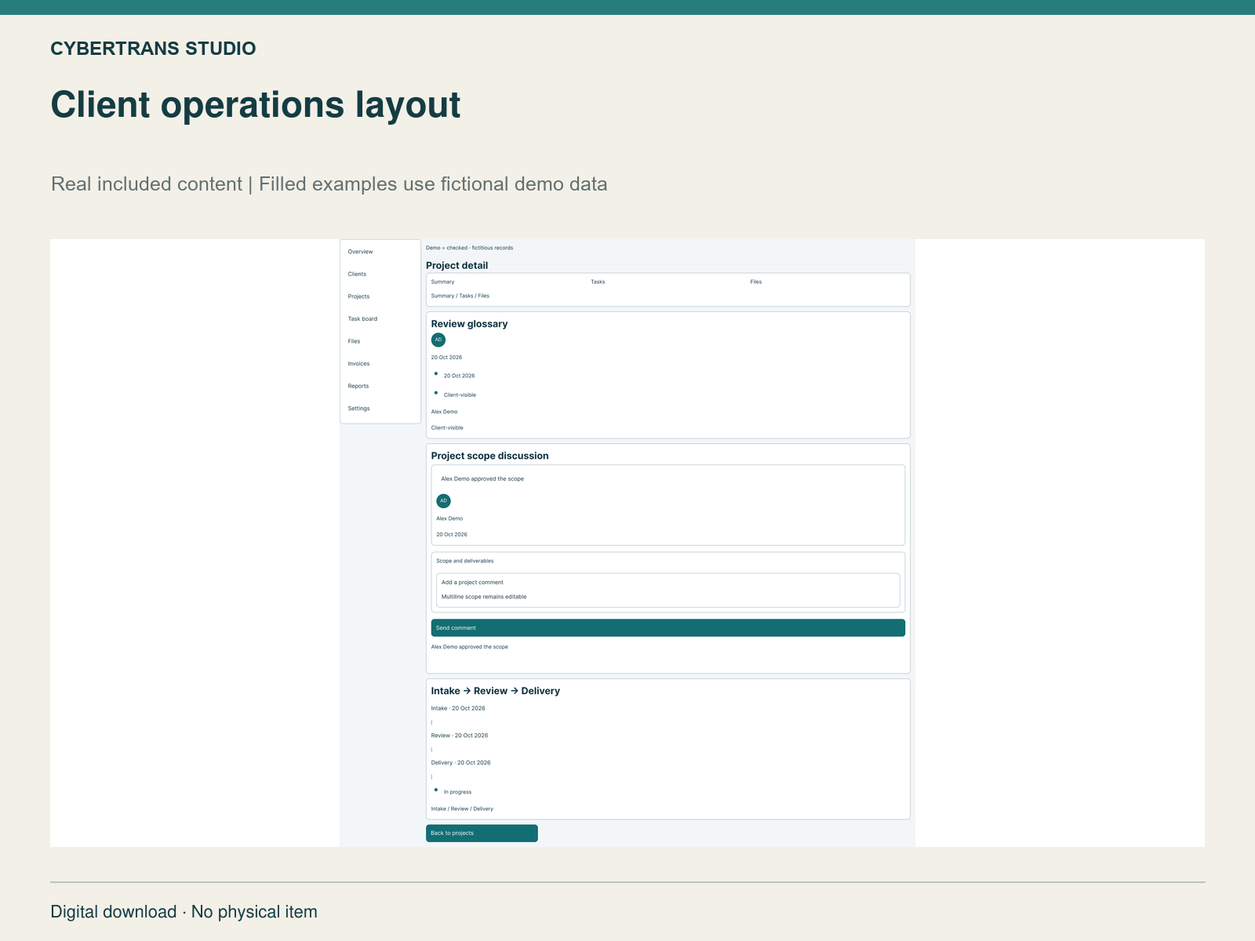
Task: Navigate to Invoices sidebar item
Action: [358, 364]
